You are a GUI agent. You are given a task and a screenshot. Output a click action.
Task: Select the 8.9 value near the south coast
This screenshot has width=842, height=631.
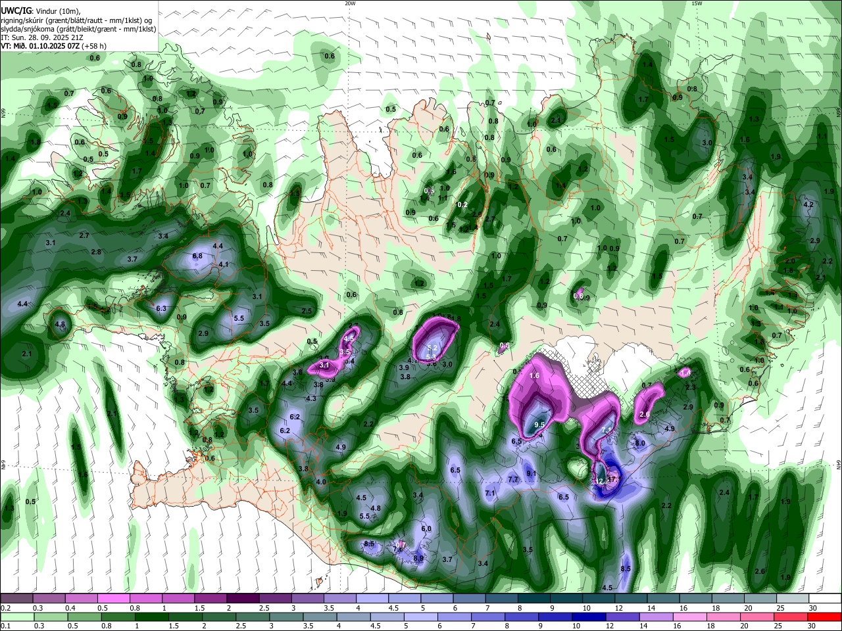(x=418, y=559)
